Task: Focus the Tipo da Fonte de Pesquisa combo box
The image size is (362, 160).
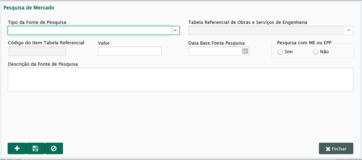Action: pyautogui.click(x=93, y=30)
